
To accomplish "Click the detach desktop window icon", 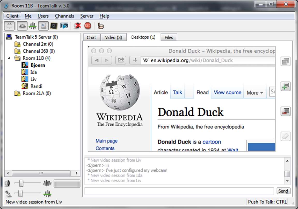I will coord(286,61).
